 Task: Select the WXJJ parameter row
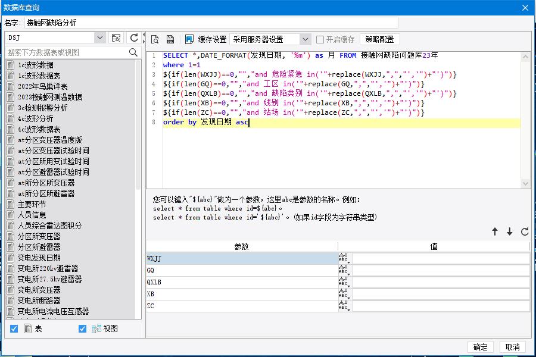click(x=242, y=258)
